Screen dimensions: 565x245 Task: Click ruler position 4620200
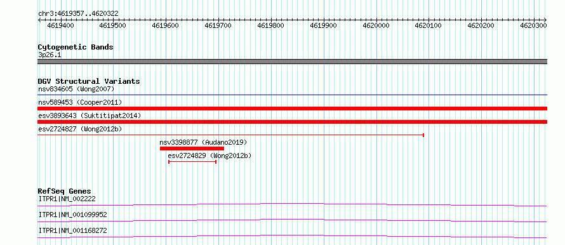[481, 25]
